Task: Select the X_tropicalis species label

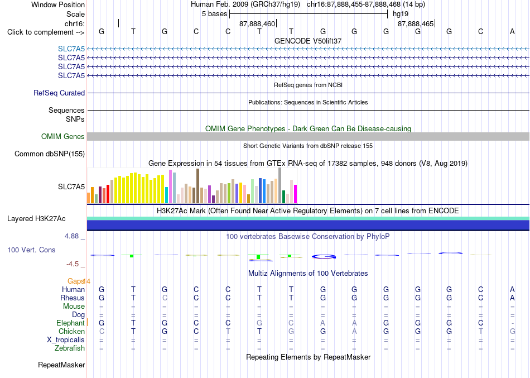Action: point(66,340)
